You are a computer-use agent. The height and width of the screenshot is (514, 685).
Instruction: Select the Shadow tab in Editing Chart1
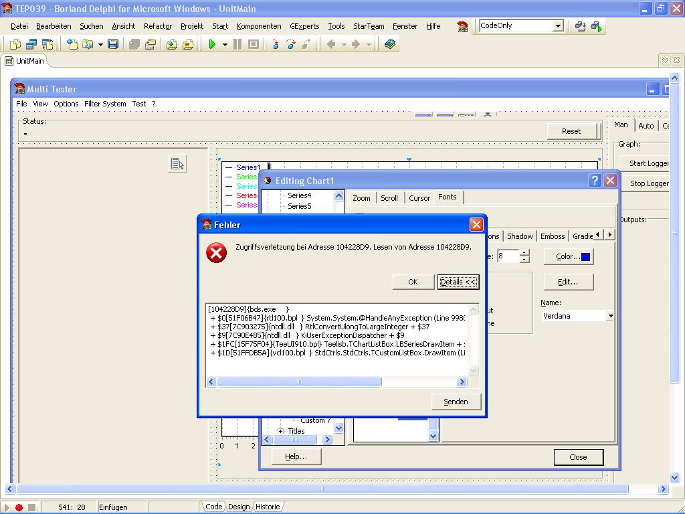(520, 236)
